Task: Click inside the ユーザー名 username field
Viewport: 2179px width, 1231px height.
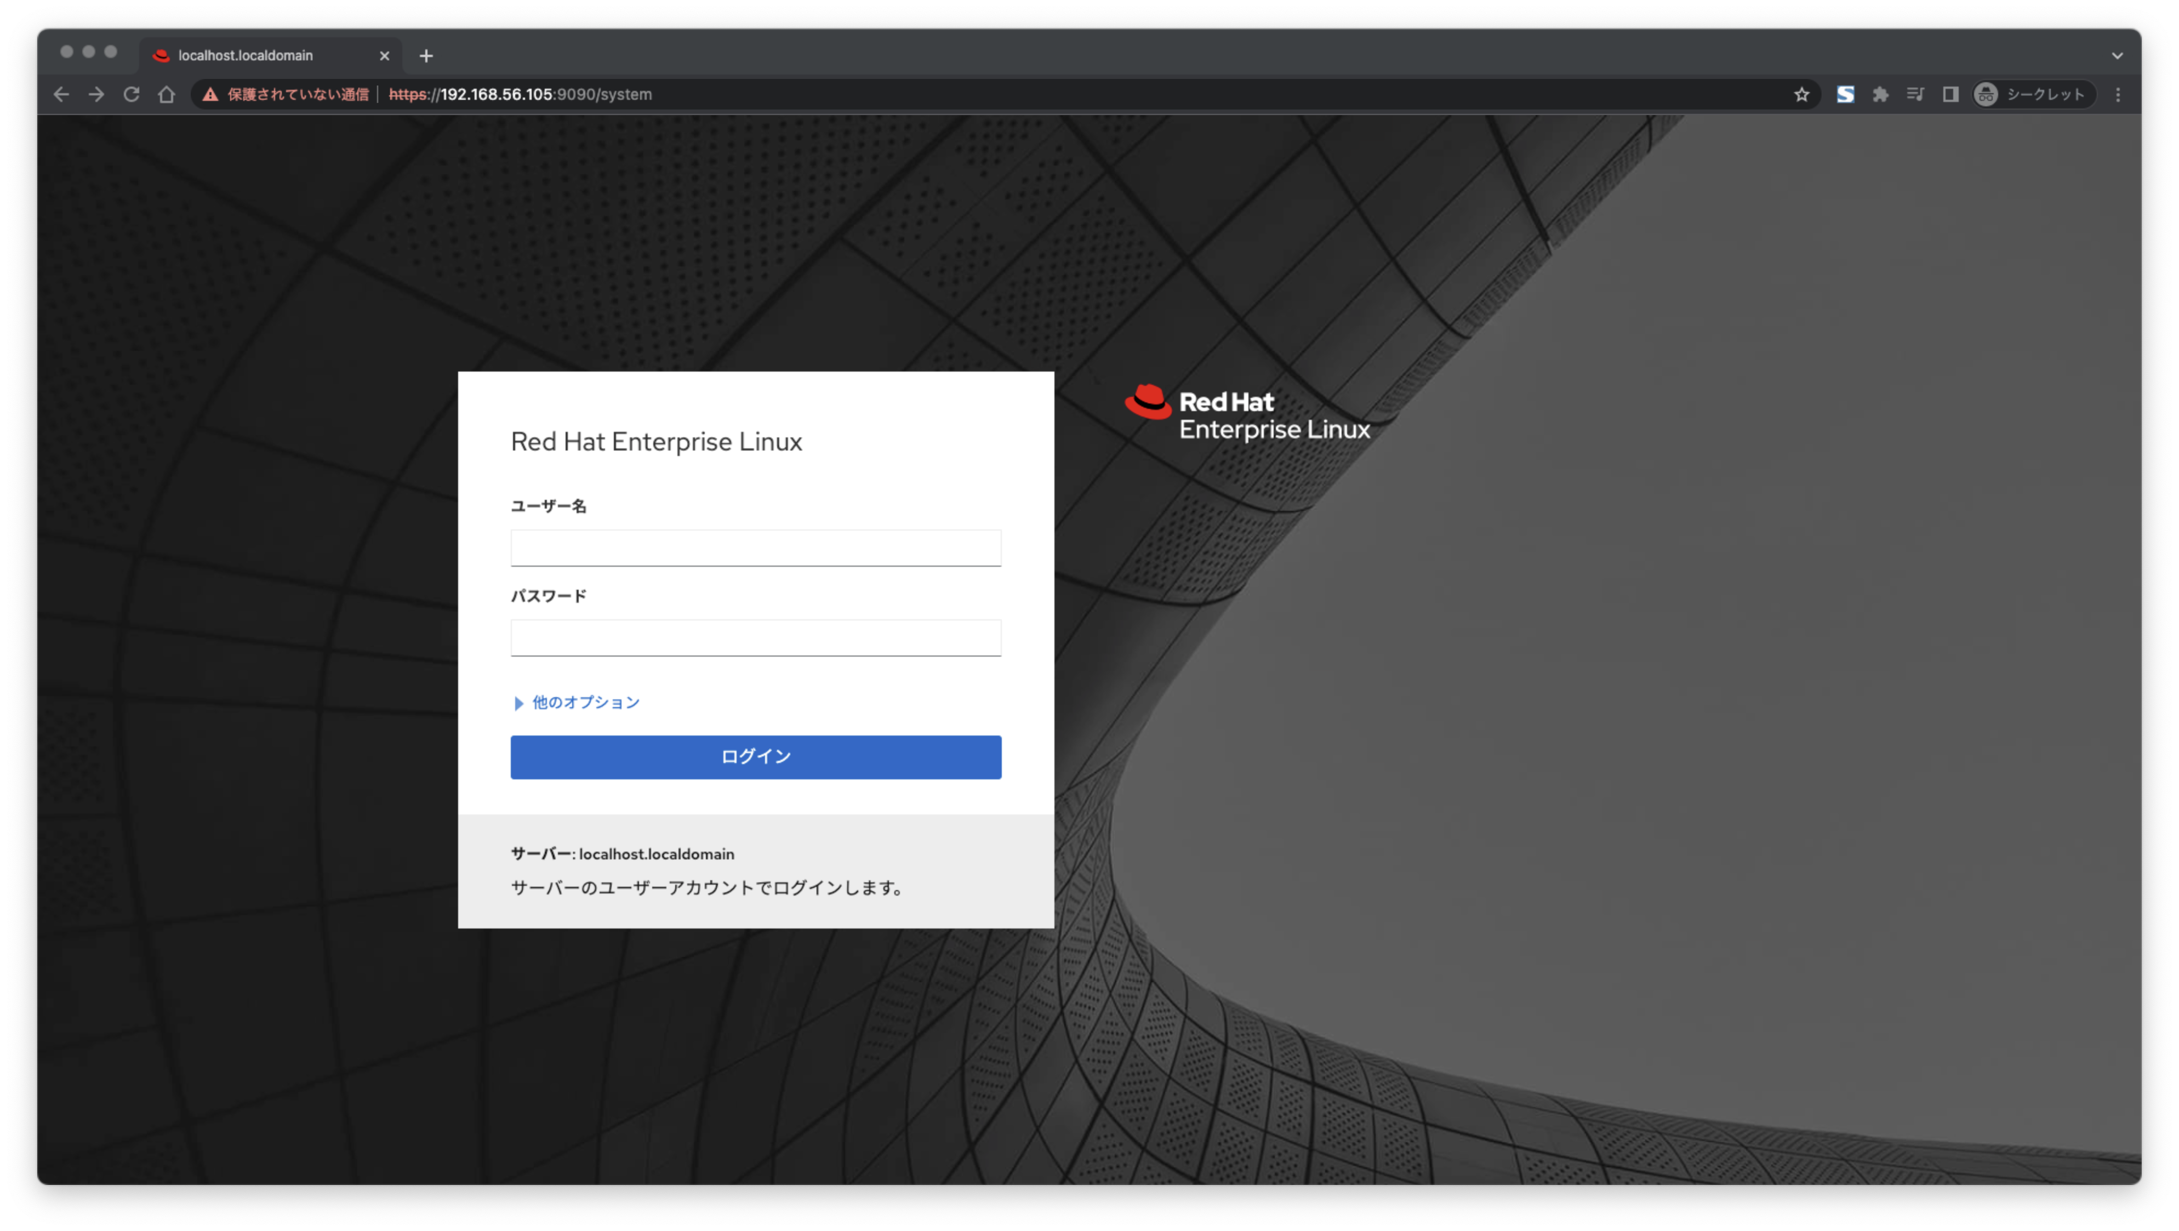Action: (x=755, y=548)
